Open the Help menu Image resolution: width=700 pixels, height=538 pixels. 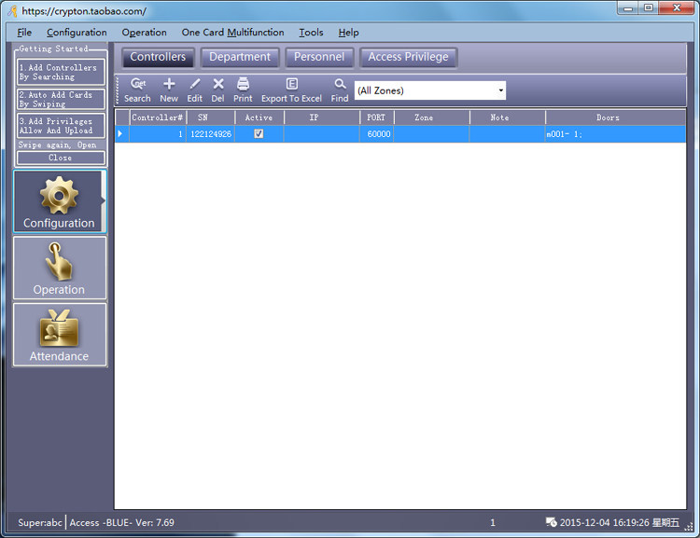tap(349, 33)
